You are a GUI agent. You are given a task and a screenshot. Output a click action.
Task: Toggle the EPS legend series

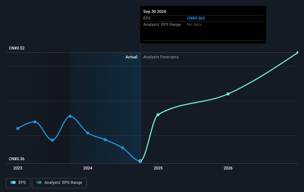pos(18,183)
